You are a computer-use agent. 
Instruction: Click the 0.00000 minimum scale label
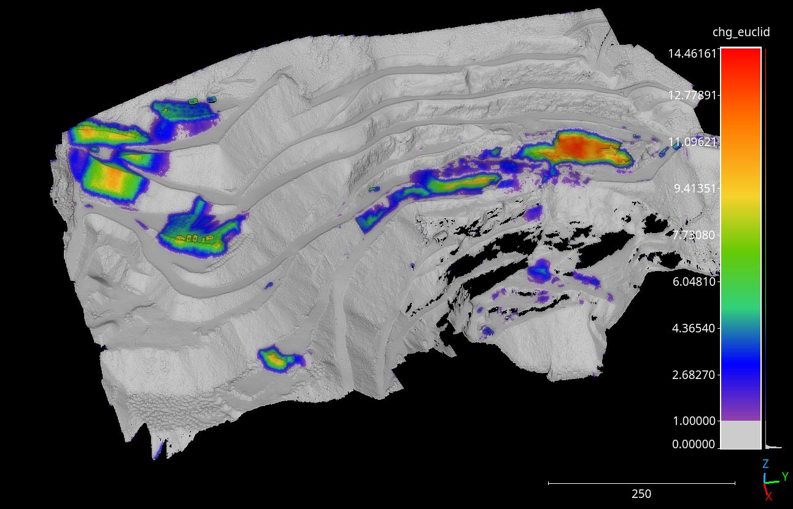[x=694, y=445]
